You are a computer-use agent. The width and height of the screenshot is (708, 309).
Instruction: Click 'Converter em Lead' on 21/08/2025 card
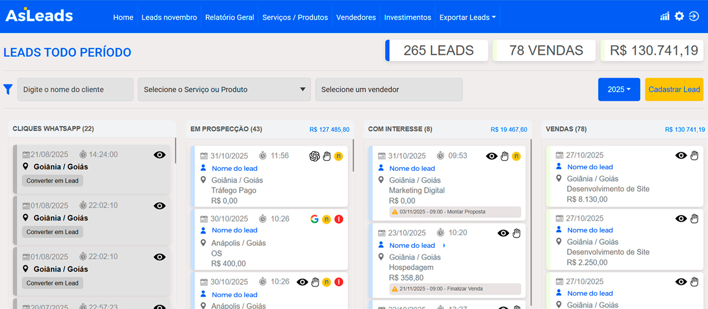[x=52, y=181]
